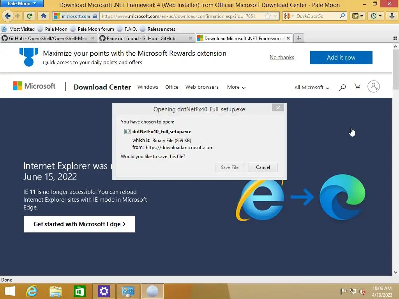Viewport: 399px width, 299px height.
Task: Launch Internet Explorer from the taskbar
Action: point(32,291)
